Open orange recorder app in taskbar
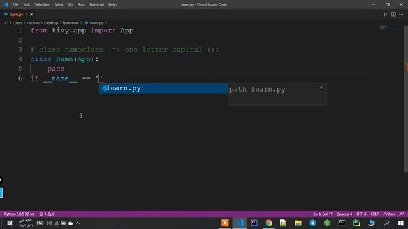The image size is (408, 229). [x=225, y=223]
